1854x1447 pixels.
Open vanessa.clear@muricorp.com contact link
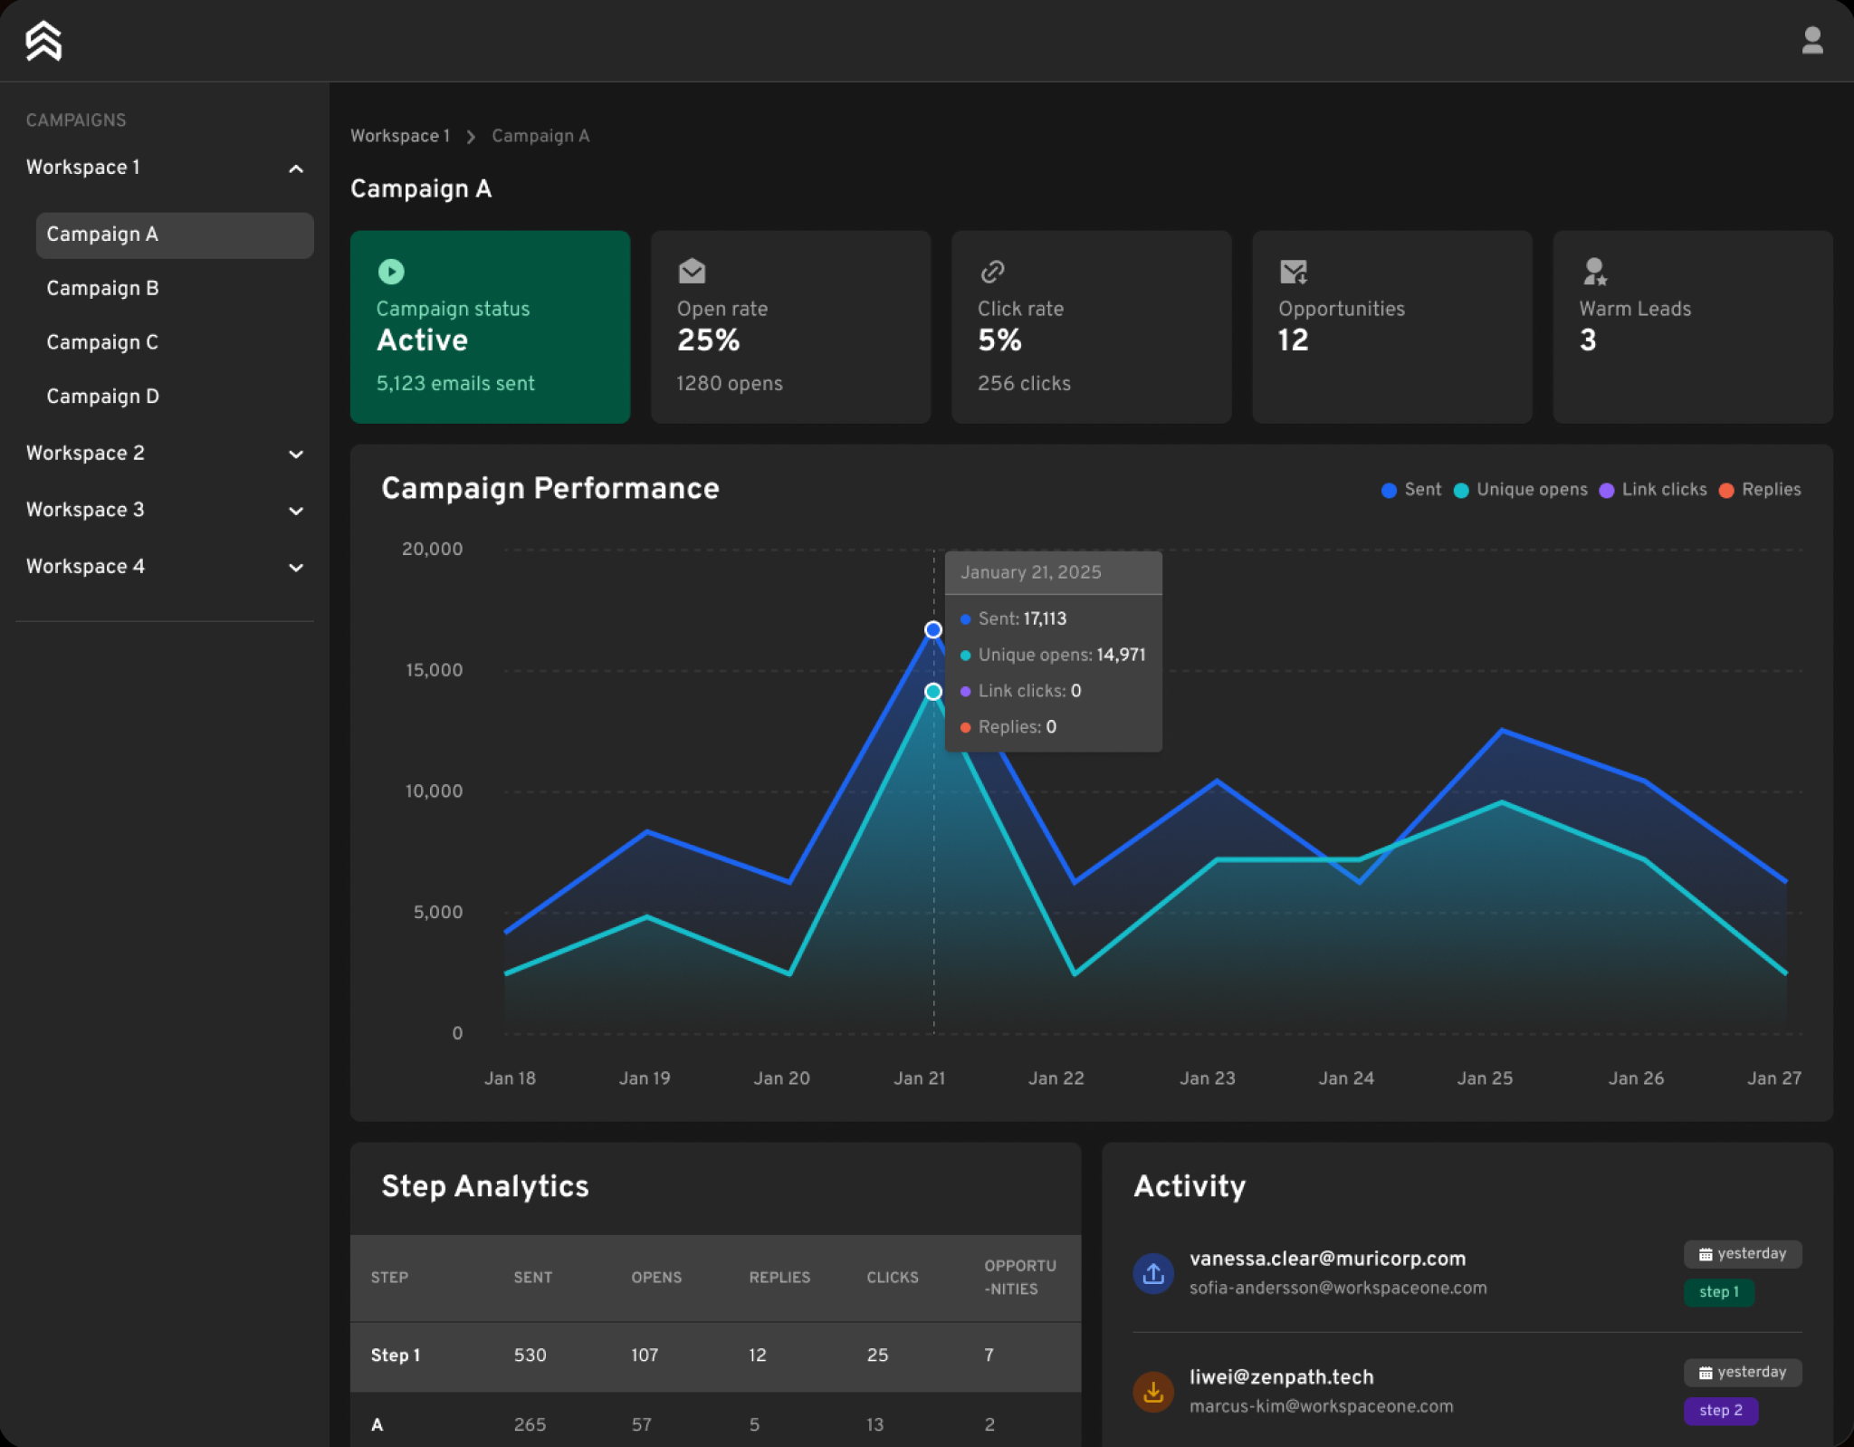coord(1327,1258)
